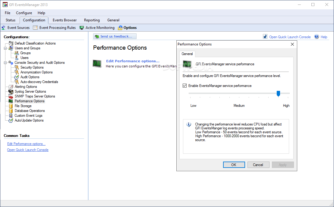
Task: Select Default Classification Actions tree item
Action: (35, 43)
